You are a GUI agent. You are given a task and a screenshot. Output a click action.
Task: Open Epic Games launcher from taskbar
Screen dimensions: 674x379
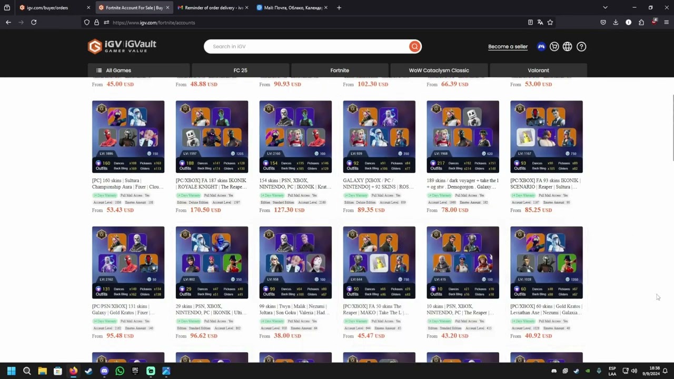135,371
